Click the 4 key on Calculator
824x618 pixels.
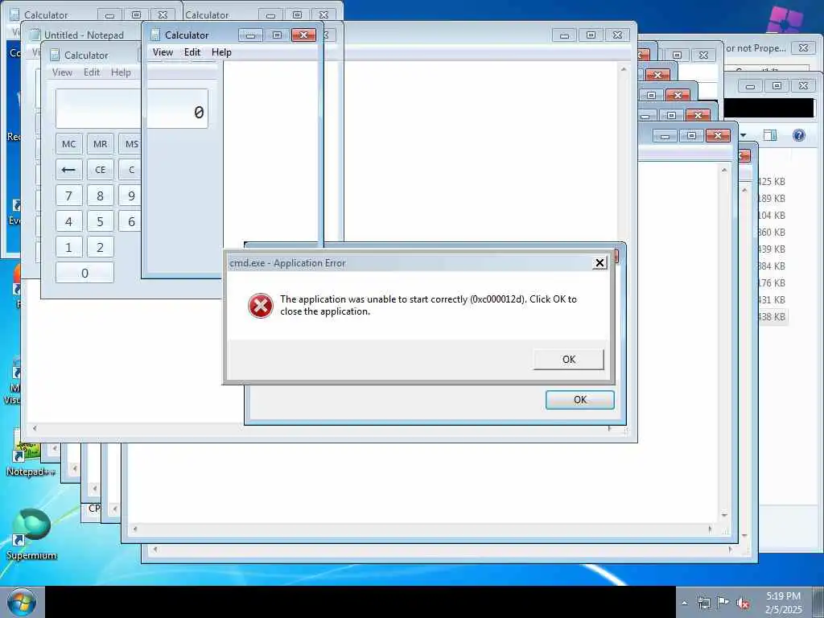pyautogui.click(x=69, y=222)
